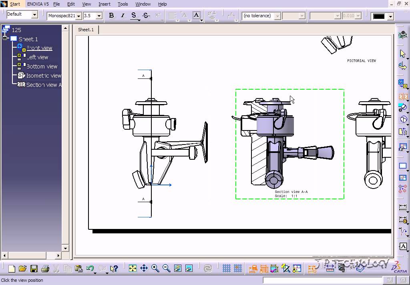Save the drawing with the floppy disk icon
Viewport: 410px width, 285px height.
click(x=34, y=269)
